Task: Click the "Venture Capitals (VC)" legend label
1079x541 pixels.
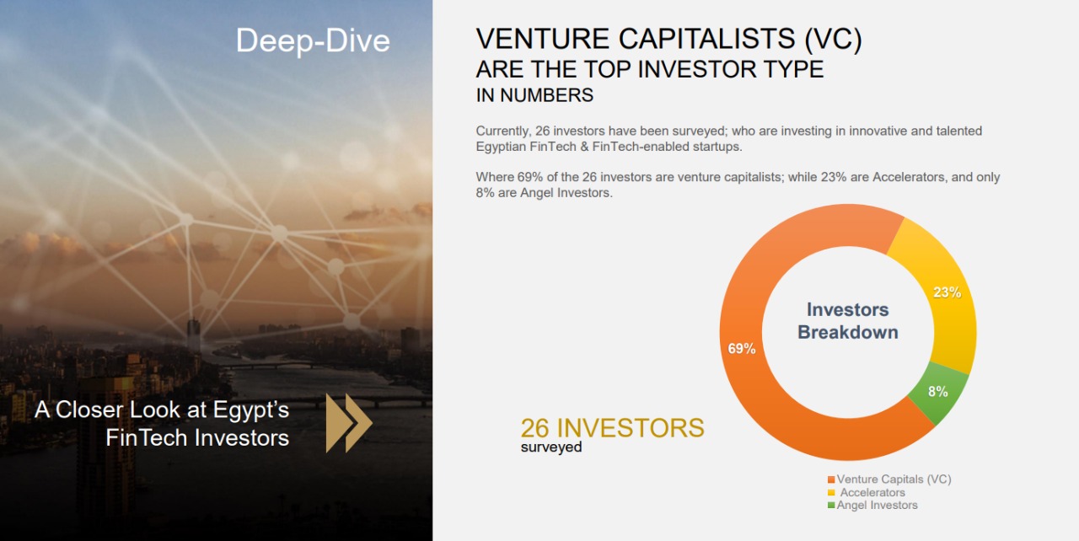Action: [894, 479]
